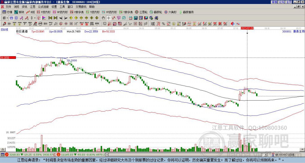305x163 pixels.
Task: Click the 极反通道 indicator name
Action: click(x=22, y=31)
